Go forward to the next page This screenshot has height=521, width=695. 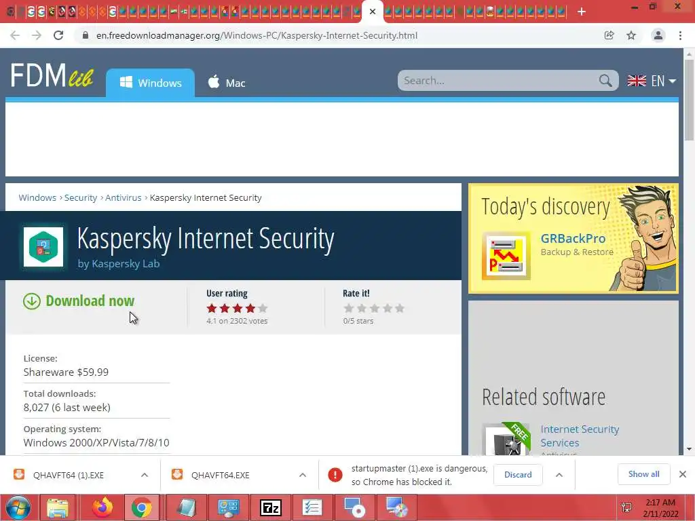pyautogui.click(x=37, y=35)
